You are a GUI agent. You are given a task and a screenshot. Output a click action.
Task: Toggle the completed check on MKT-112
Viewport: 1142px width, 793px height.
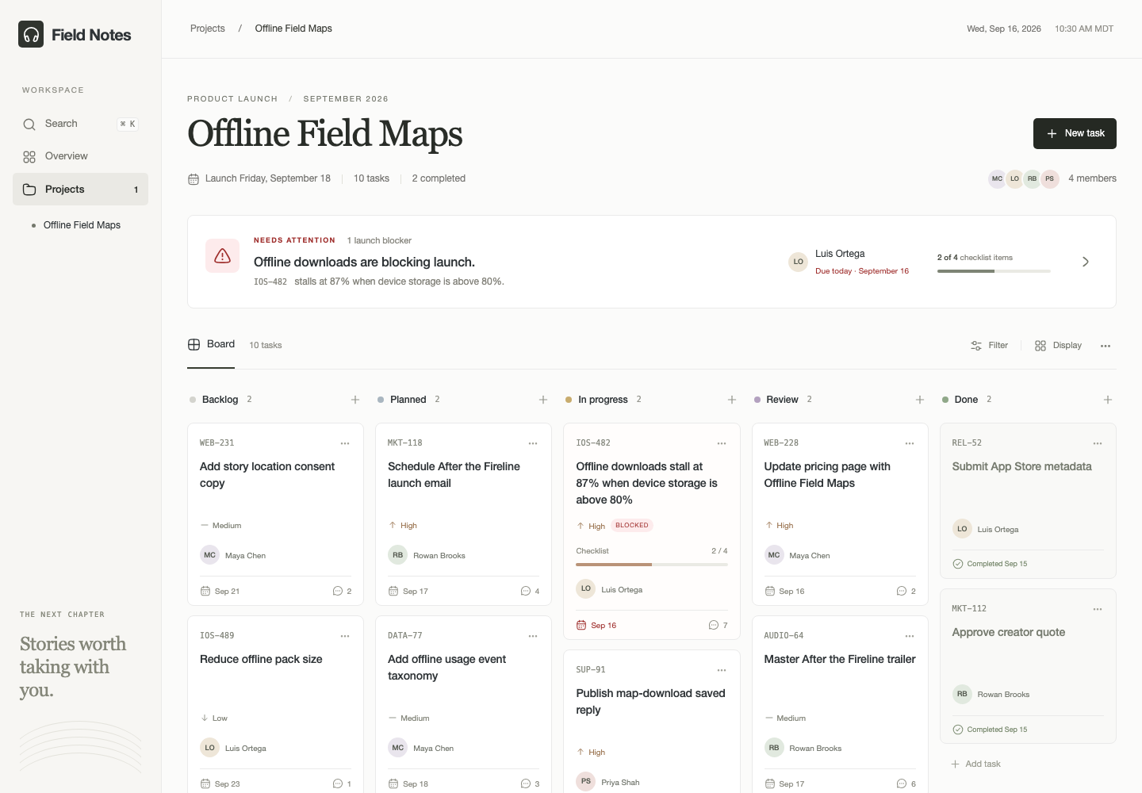[x=958, y=730]
